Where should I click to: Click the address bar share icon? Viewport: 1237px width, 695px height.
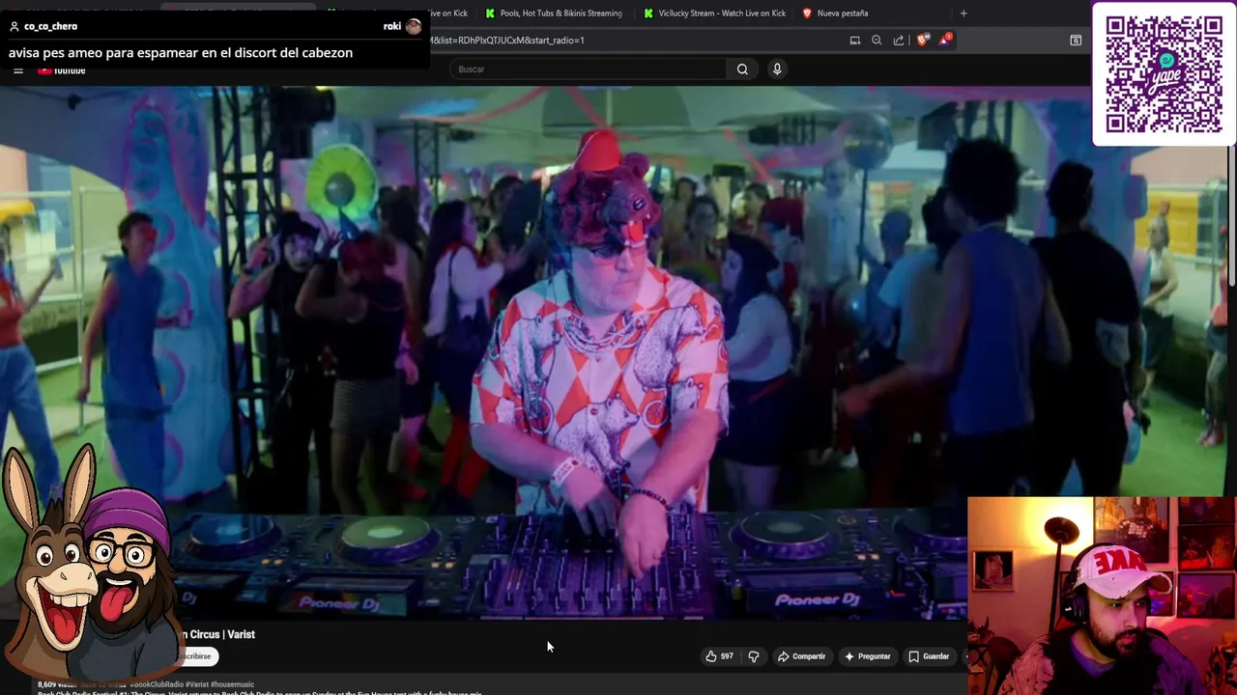click(899, 41)
